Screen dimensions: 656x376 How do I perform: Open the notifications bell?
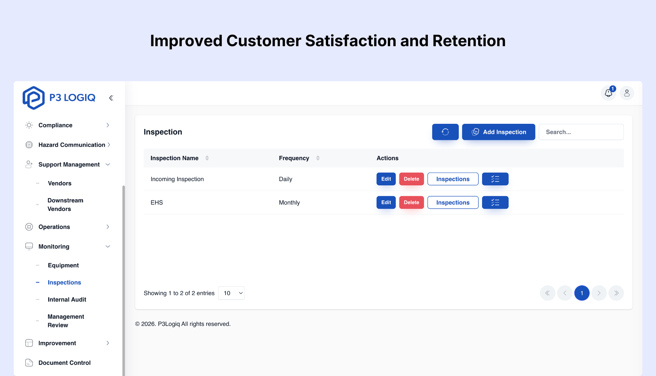[x=608, y=93]
